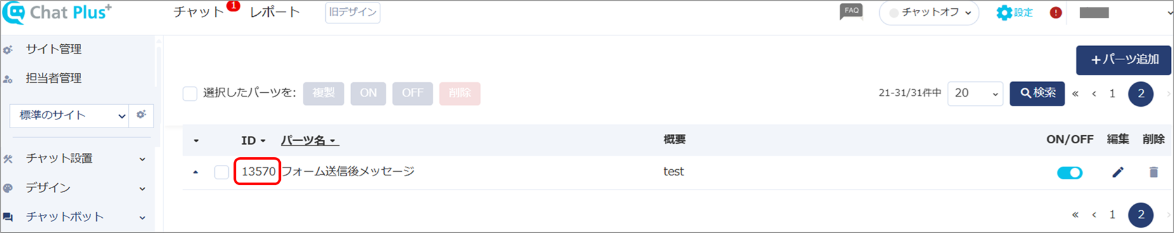Expand the チャットボット sidebar menu
The image size is (1174, 233).
tap(76, 217)
